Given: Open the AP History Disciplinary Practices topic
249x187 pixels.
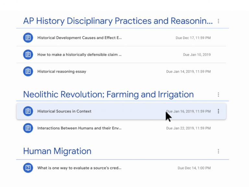Looking at the screenshot, I should click(118, 21).
